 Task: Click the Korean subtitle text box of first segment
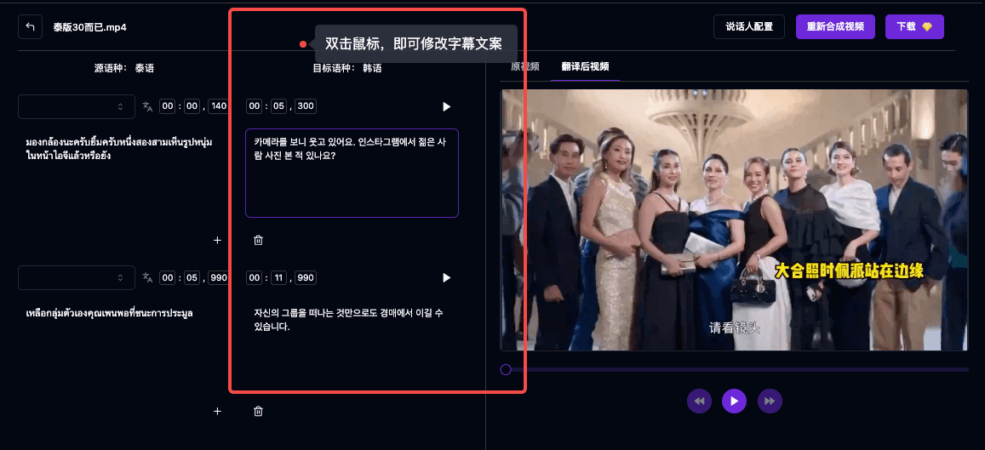[x=352, y=173]
